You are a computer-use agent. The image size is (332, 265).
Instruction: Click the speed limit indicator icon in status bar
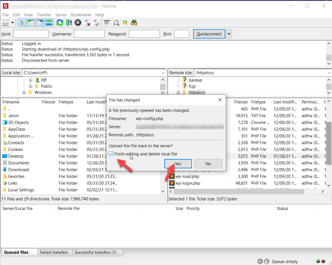pyautogui.click(x=267, y=261)
